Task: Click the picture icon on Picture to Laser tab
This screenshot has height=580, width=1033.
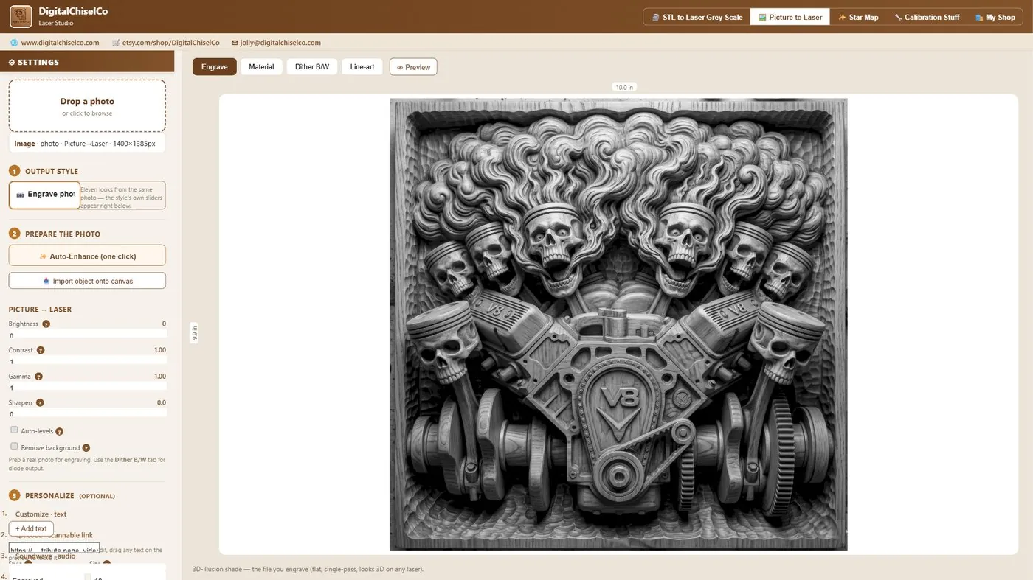Action: [x=762, y=17]
